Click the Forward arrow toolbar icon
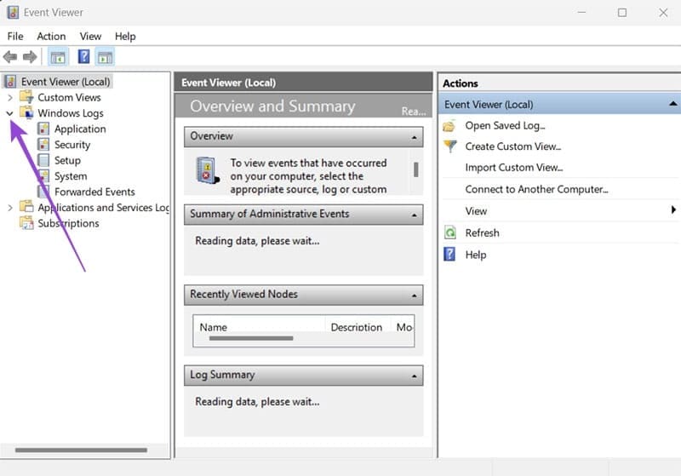 [30, 57]
